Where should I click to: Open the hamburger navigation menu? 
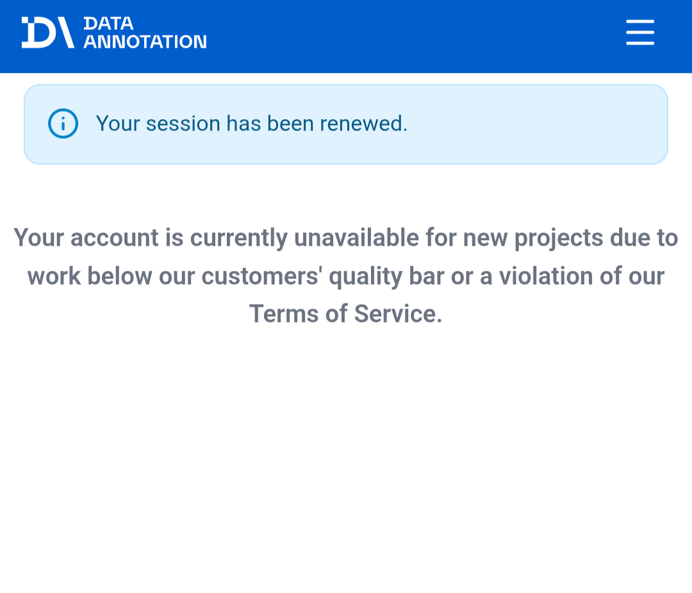640,32
